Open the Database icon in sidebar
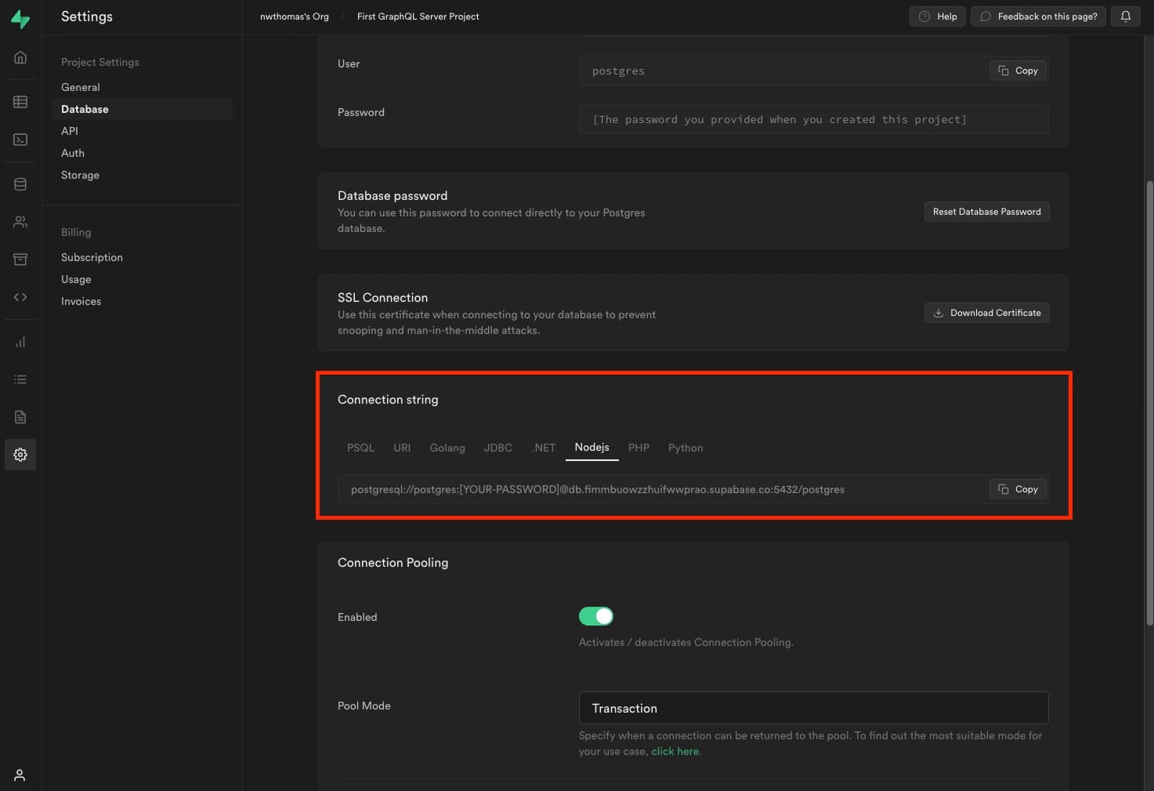The width and height of the screenshot is (1154, 791). tap(20, 184)
